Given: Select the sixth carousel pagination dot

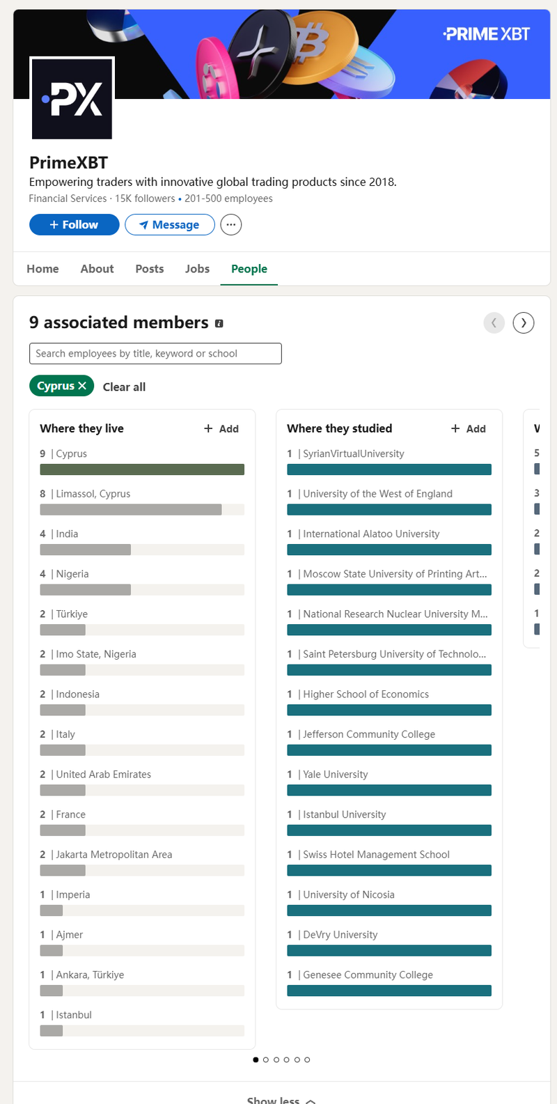Looking at the screenshot, I should (x=307, y=1059).
